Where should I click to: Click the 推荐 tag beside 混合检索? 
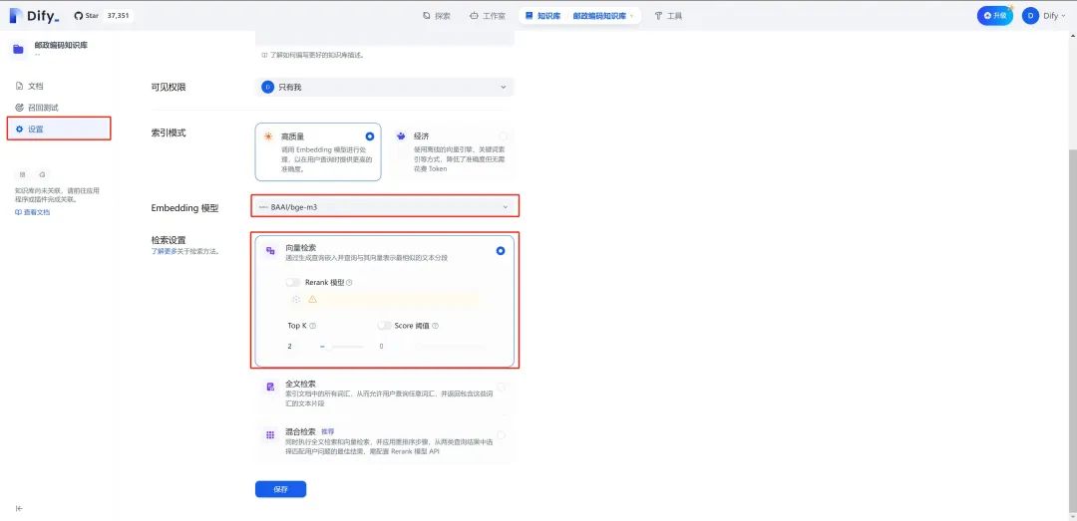[x=328, y=431]
